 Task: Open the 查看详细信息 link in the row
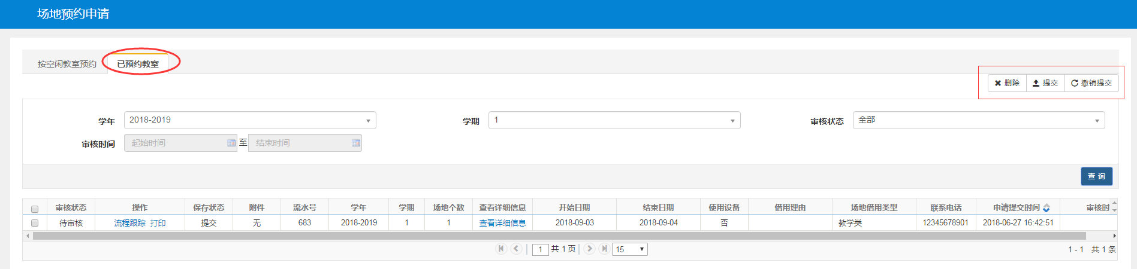502,223
